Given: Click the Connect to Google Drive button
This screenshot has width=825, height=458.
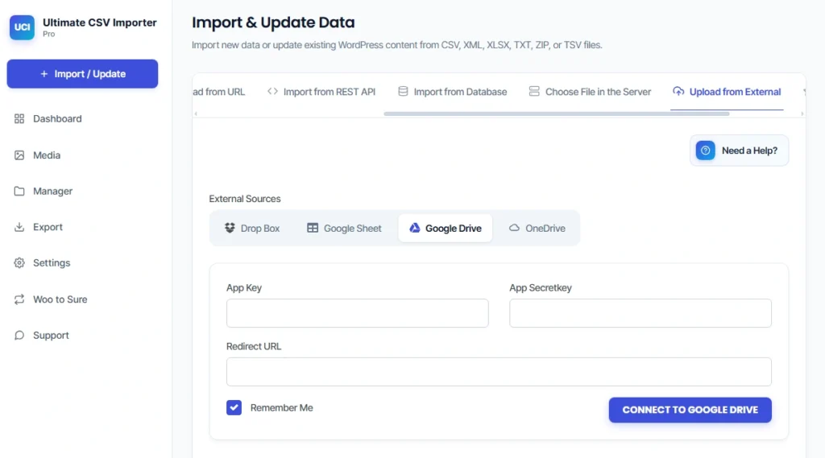Looking at the screenshot, I should (x=690, y=411).
